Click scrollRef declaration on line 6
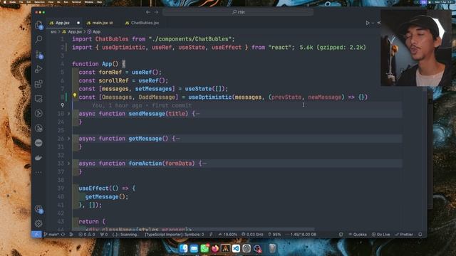The image size is (456, 256). pyautogui.click(x=113, y=80)
